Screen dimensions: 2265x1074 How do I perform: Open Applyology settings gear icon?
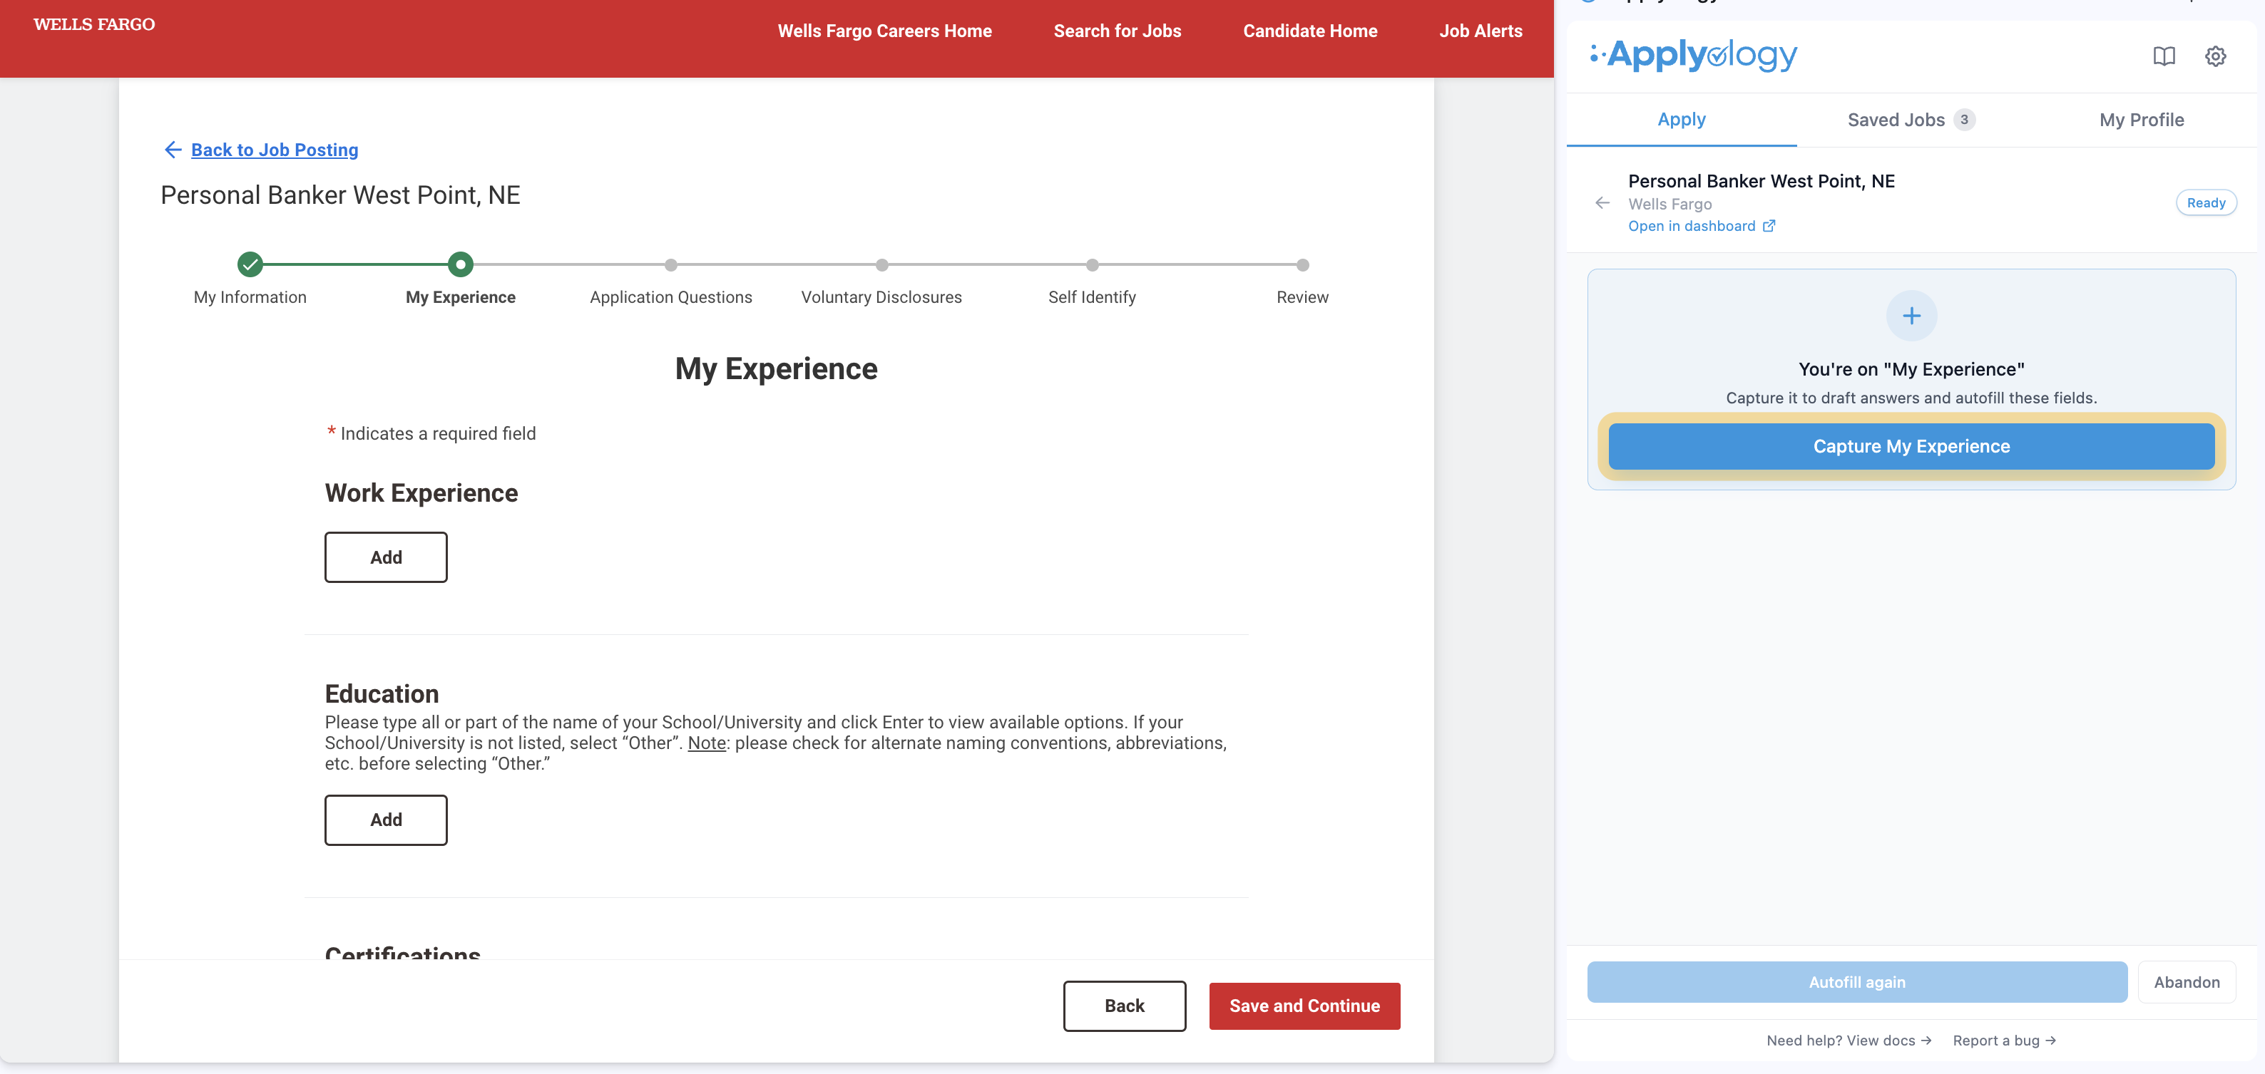(x=2215, y=56)
